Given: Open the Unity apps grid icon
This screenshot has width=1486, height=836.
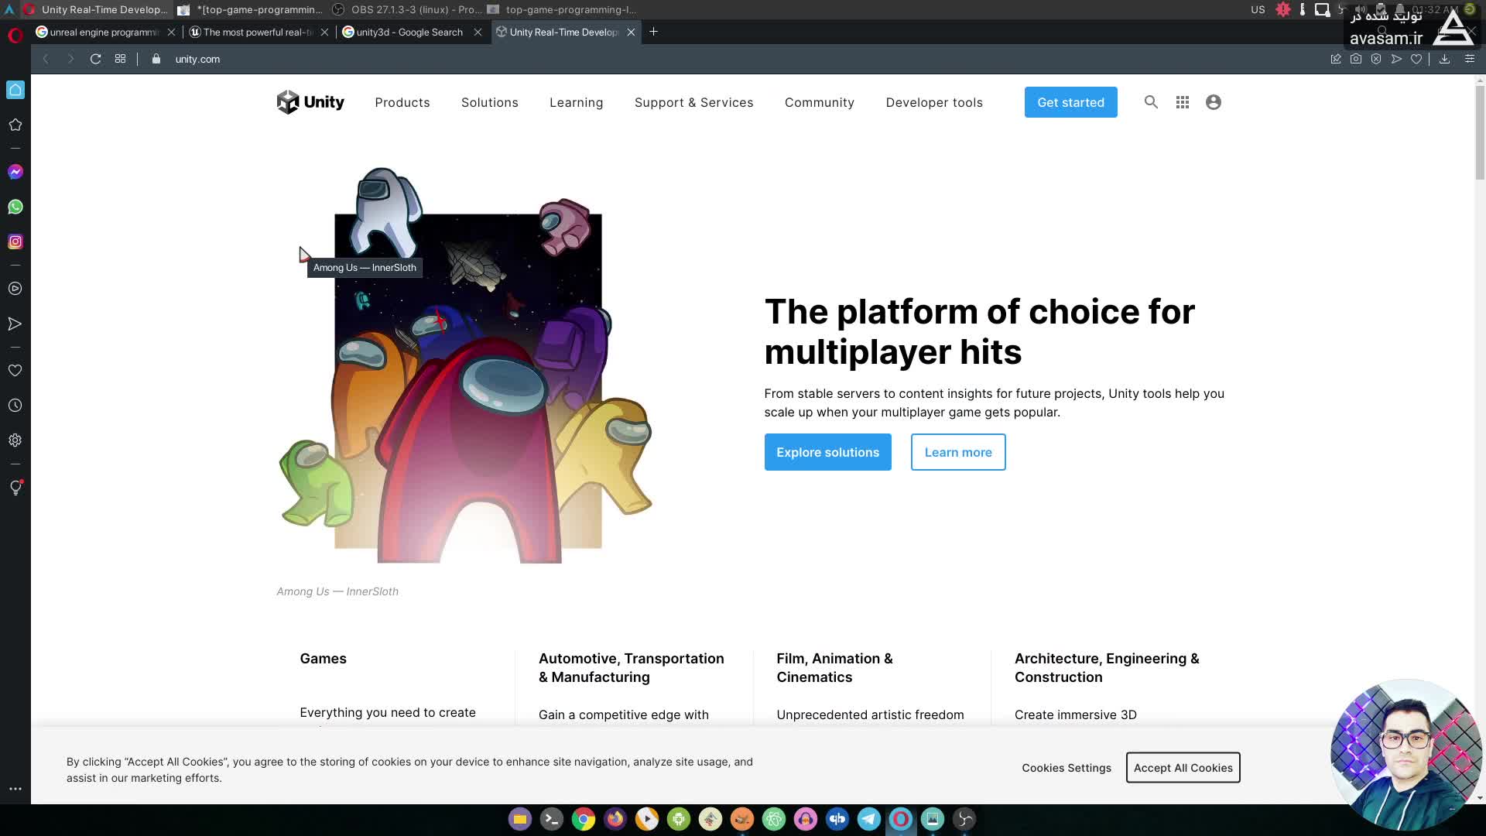Looking at the screenshot, I should click(x=1182, y=102).
